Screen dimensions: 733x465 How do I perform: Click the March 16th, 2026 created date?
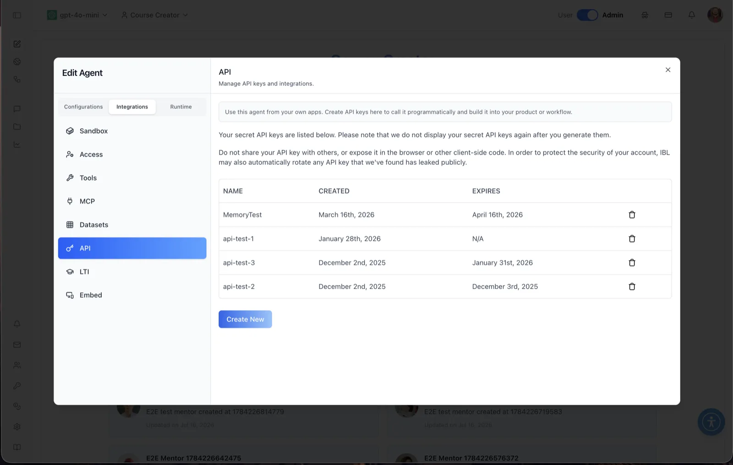346,215
